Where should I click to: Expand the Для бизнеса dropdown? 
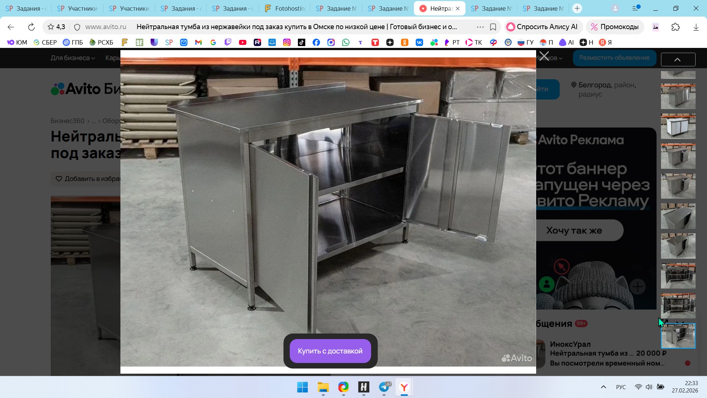pyautogui.click(x=73, y=58)
